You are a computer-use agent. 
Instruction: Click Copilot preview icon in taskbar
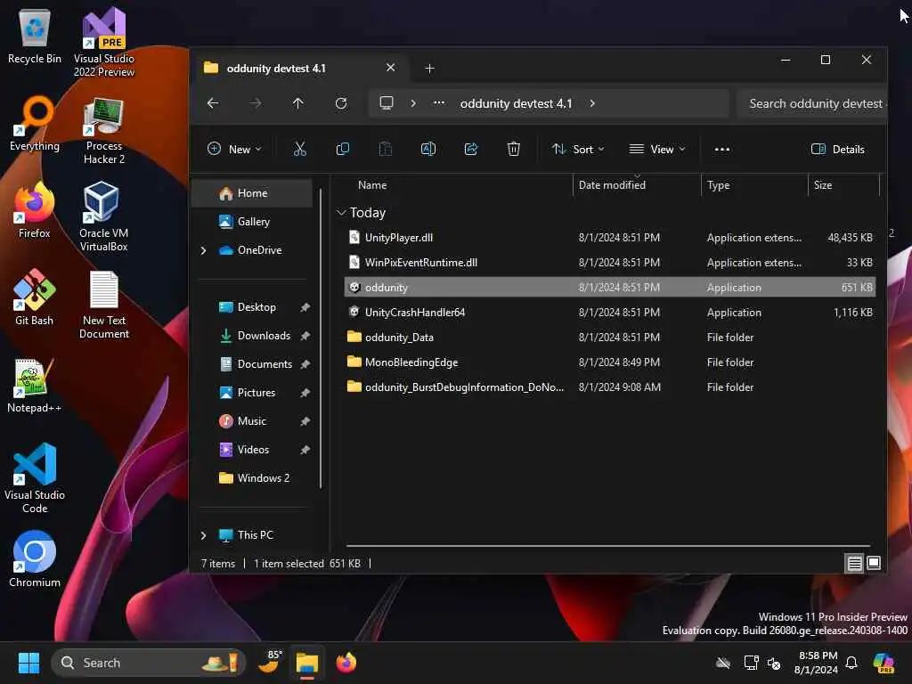(x=883, y=663)
